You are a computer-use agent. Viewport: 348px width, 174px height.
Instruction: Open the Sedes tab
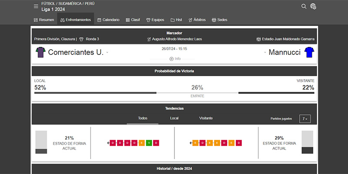pos(220,20)
